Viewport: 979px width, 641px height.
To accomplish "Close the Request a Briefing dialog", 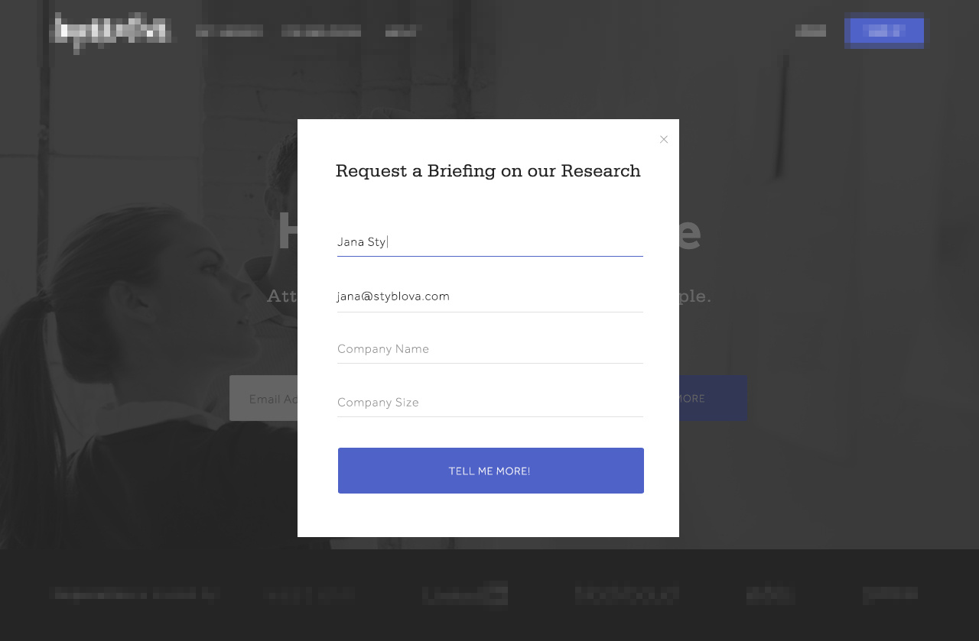I will coord(664,139).
